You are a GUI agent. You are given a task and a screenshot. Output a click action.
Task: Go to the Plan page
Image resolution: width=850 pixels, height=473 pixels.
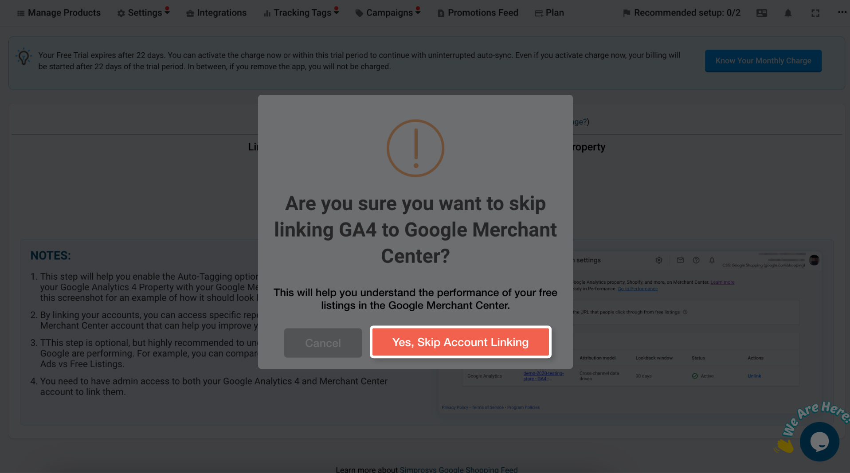(549, 13)
